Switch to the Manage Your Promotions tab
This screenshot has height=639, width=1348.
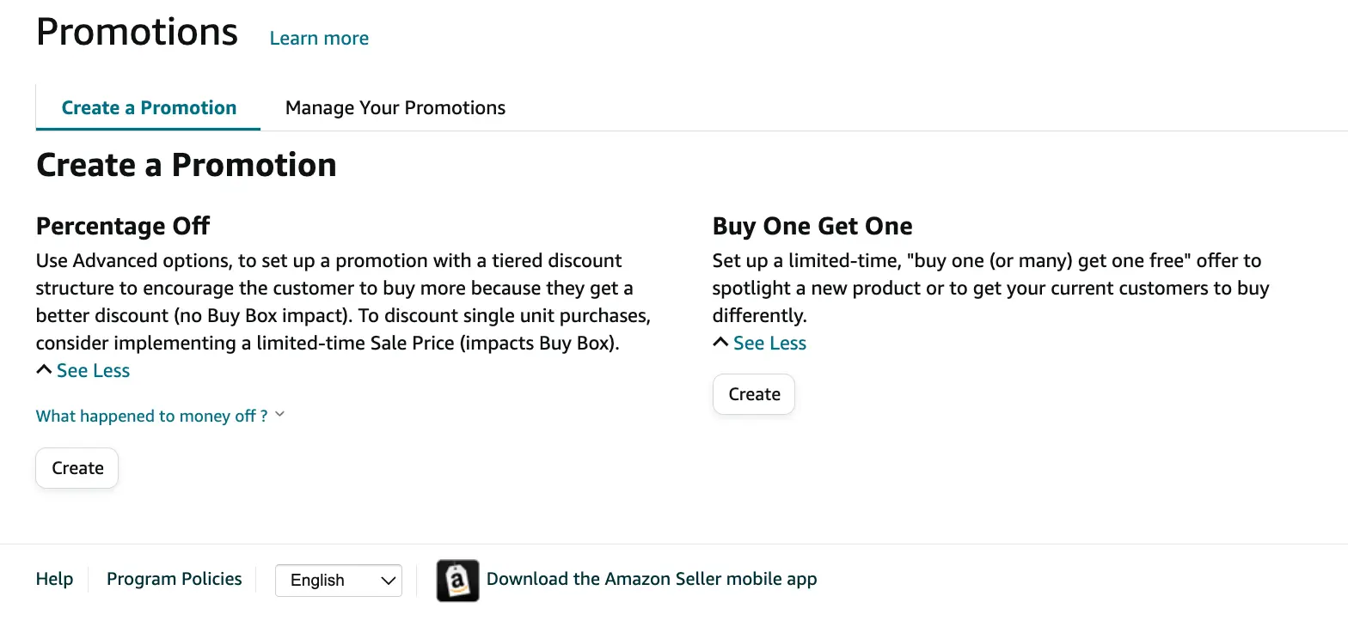point(395,107)
